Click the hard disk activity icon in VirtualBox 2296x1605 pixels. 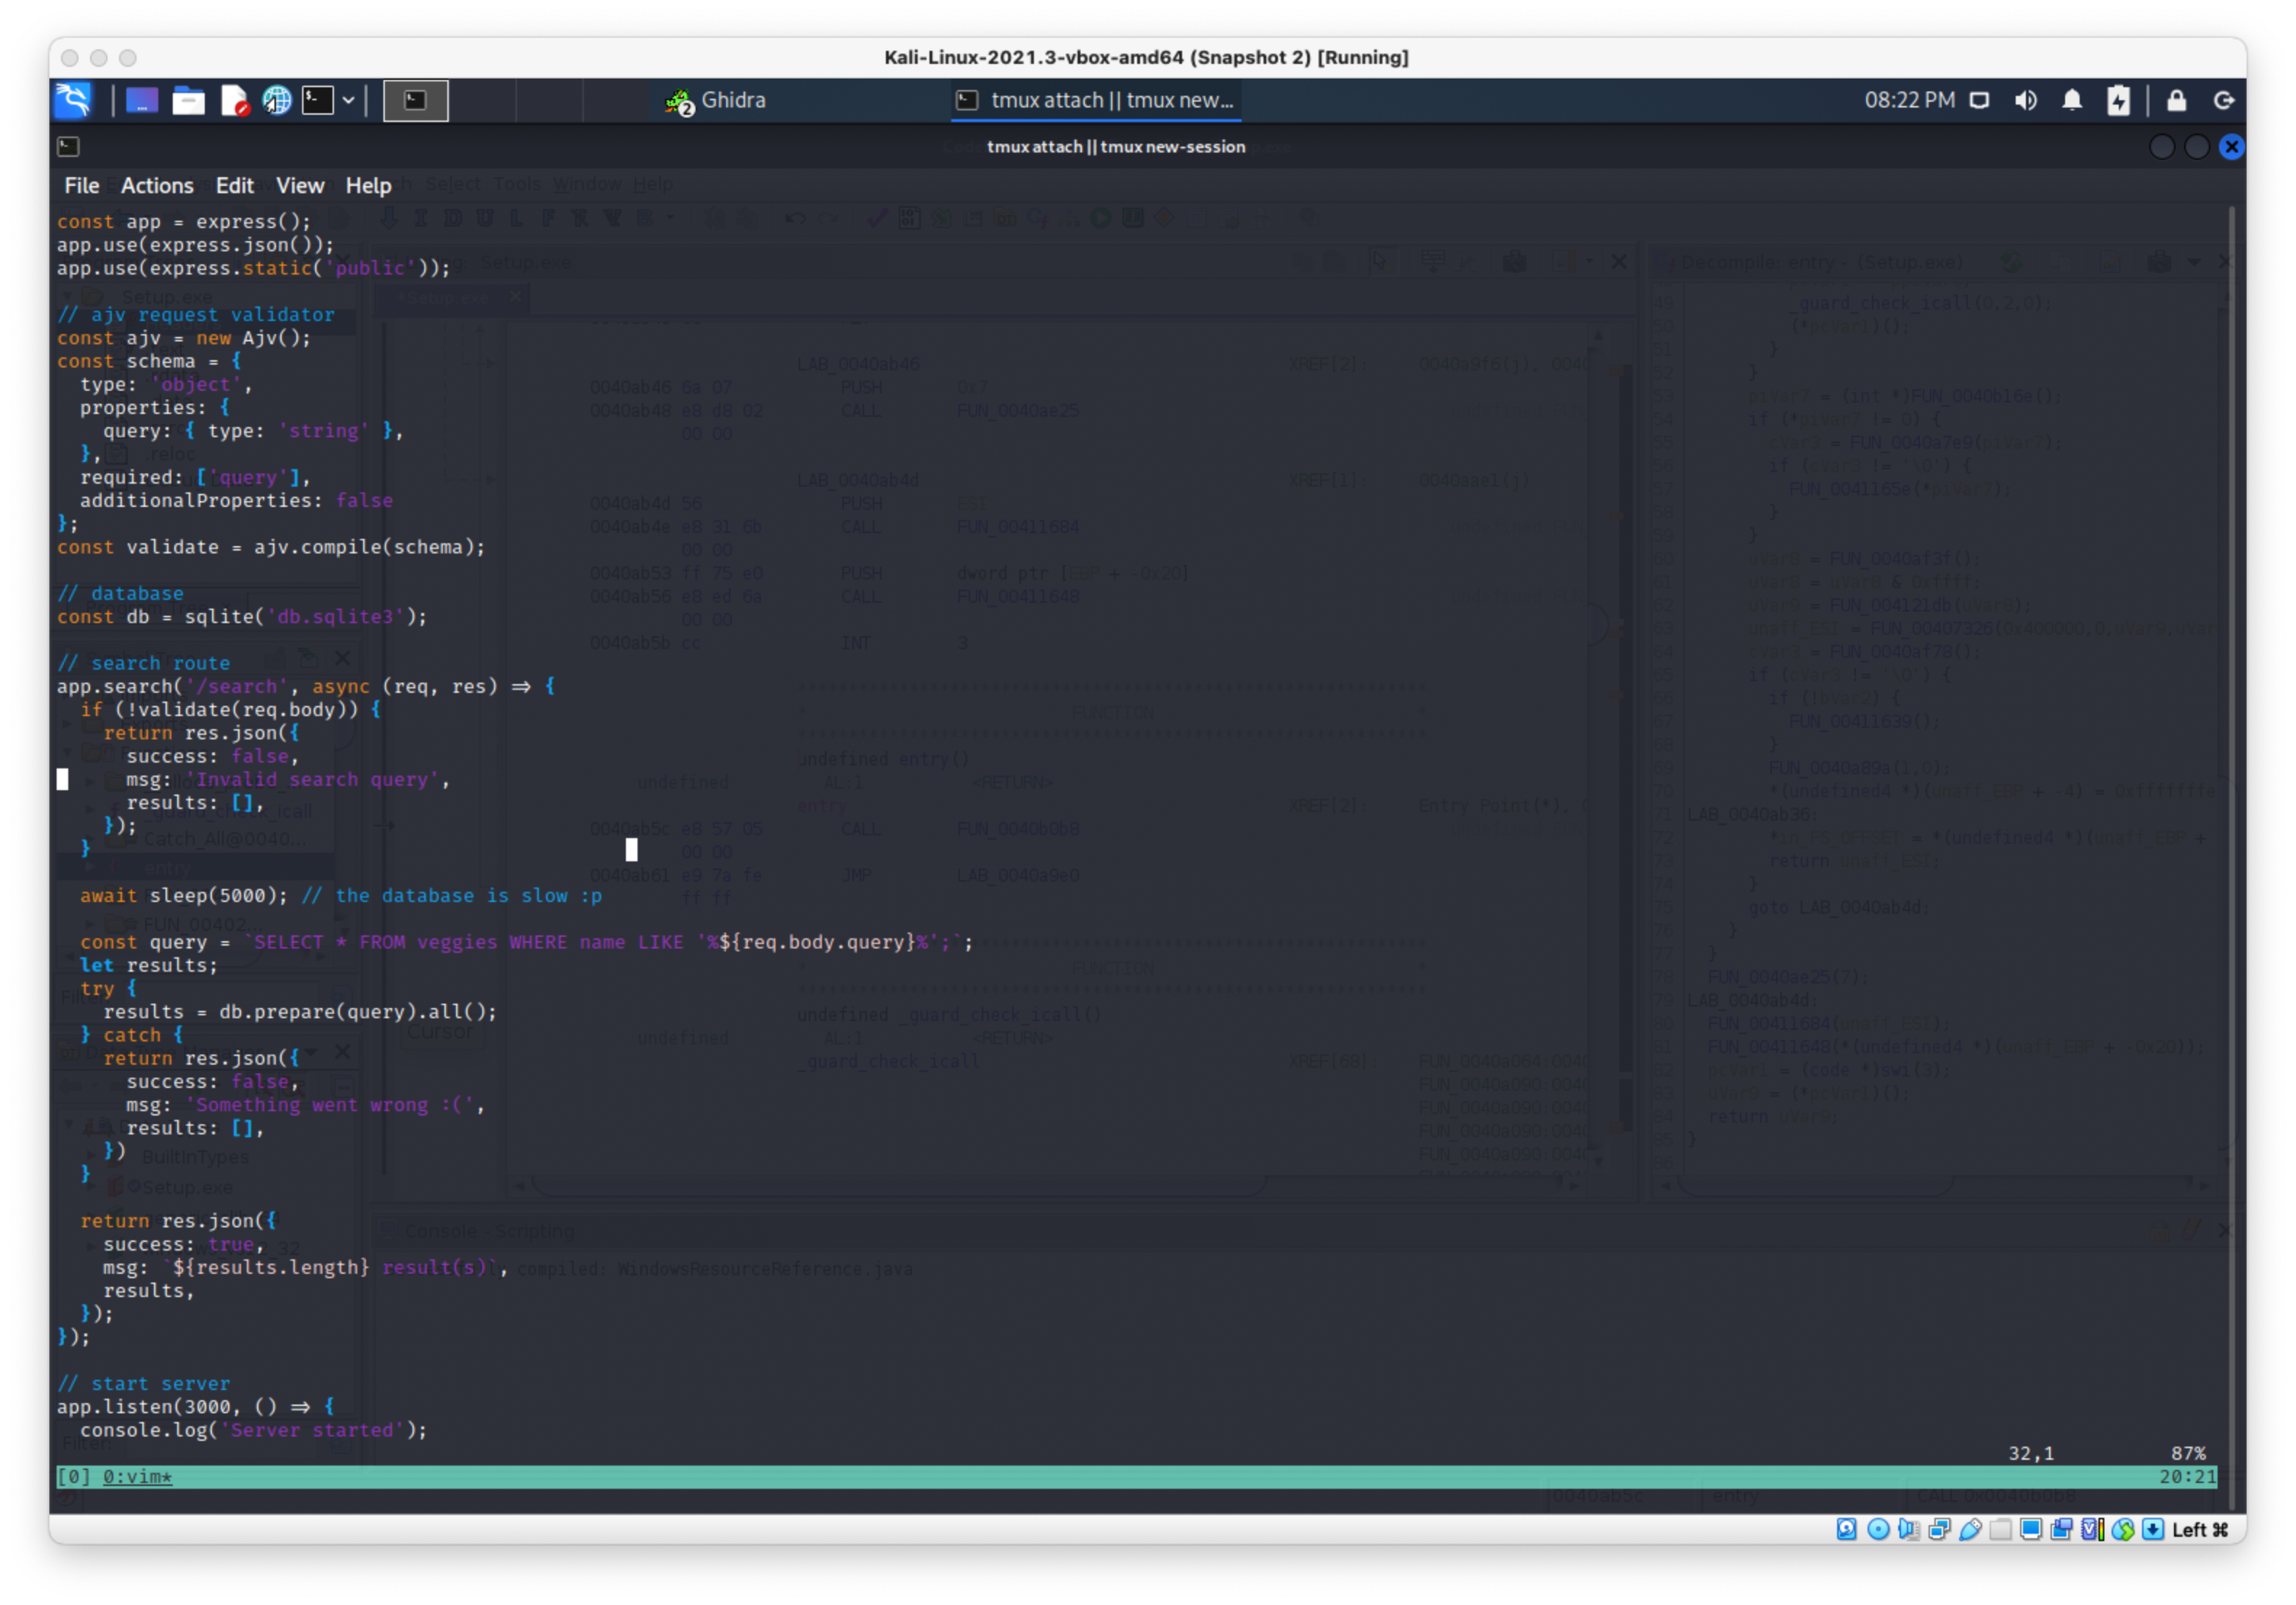pos(1847,1530)
